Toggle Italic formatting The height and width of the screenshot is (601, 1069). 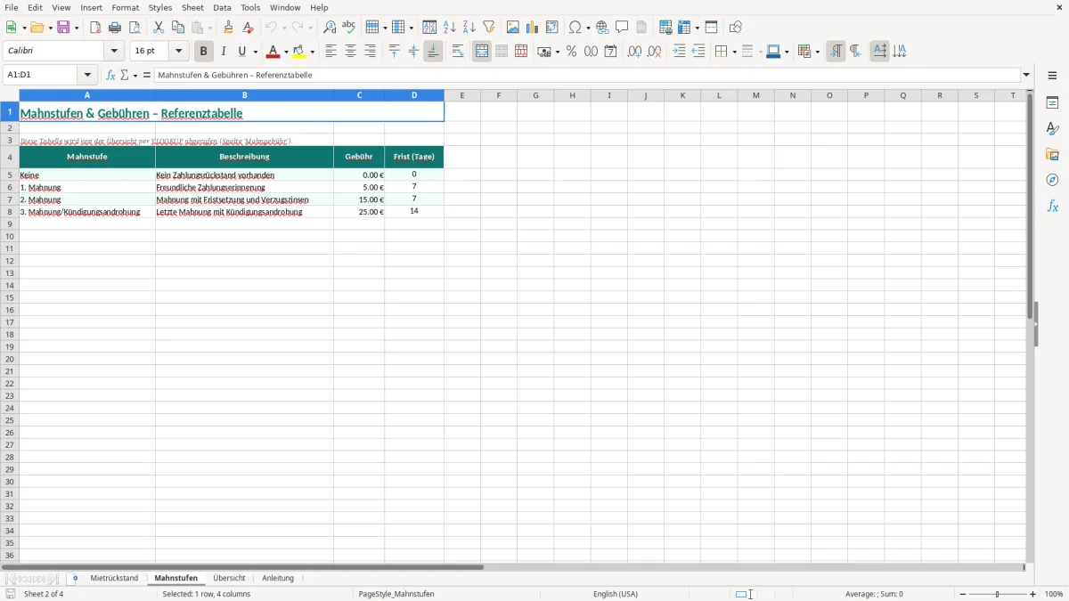pos(223,52)
